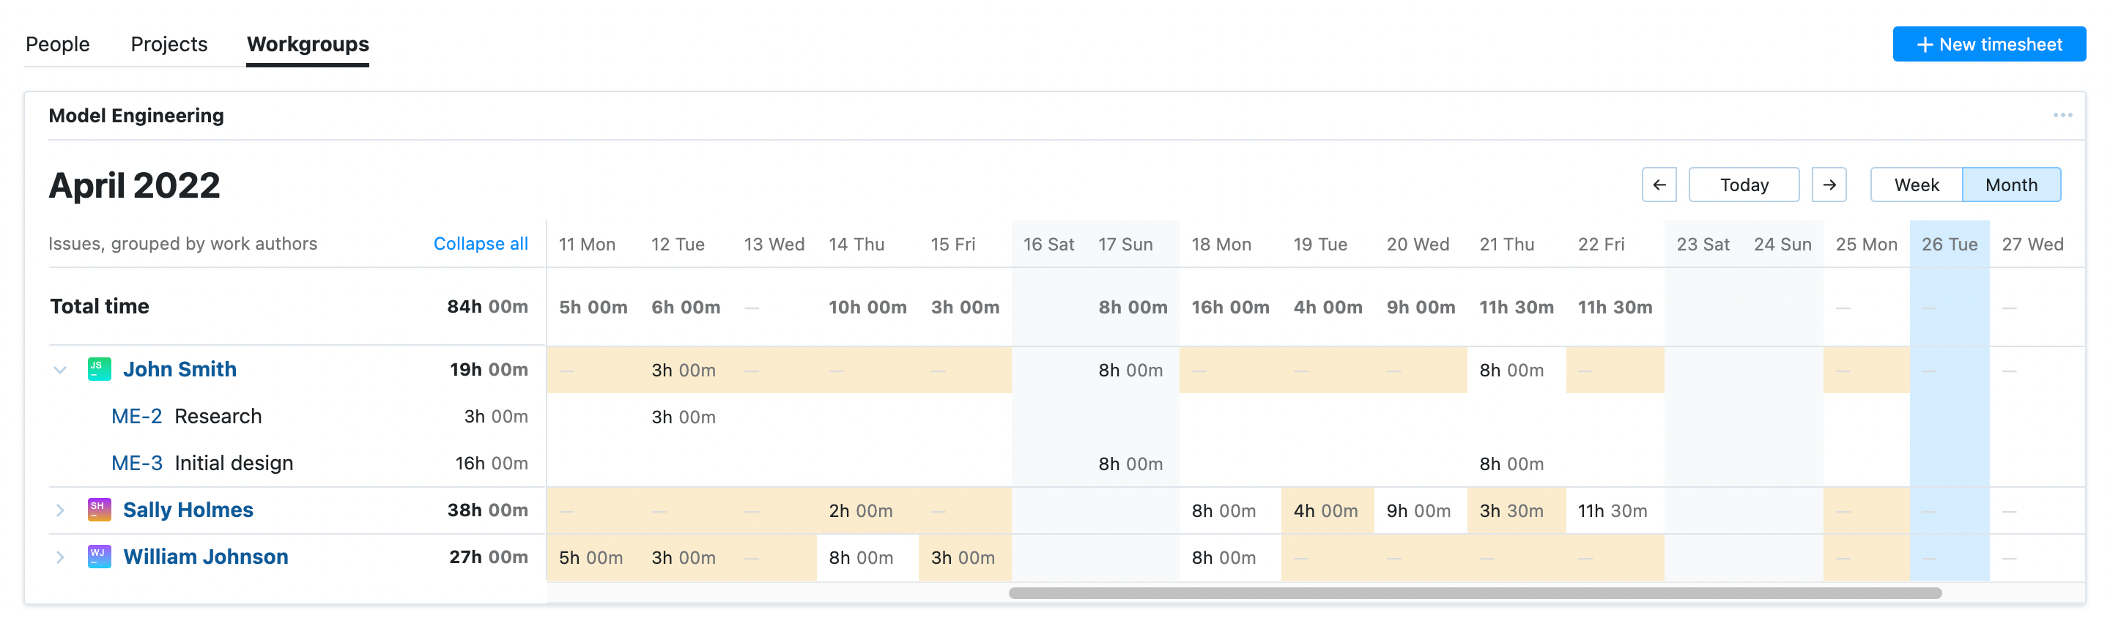Open issue ME-2 link
2110x621 pixels.
point(136,416)
